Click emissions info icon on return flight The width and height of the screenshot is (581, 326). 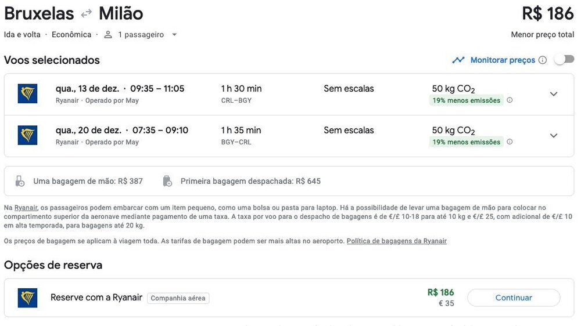click(x=510, y=142)
